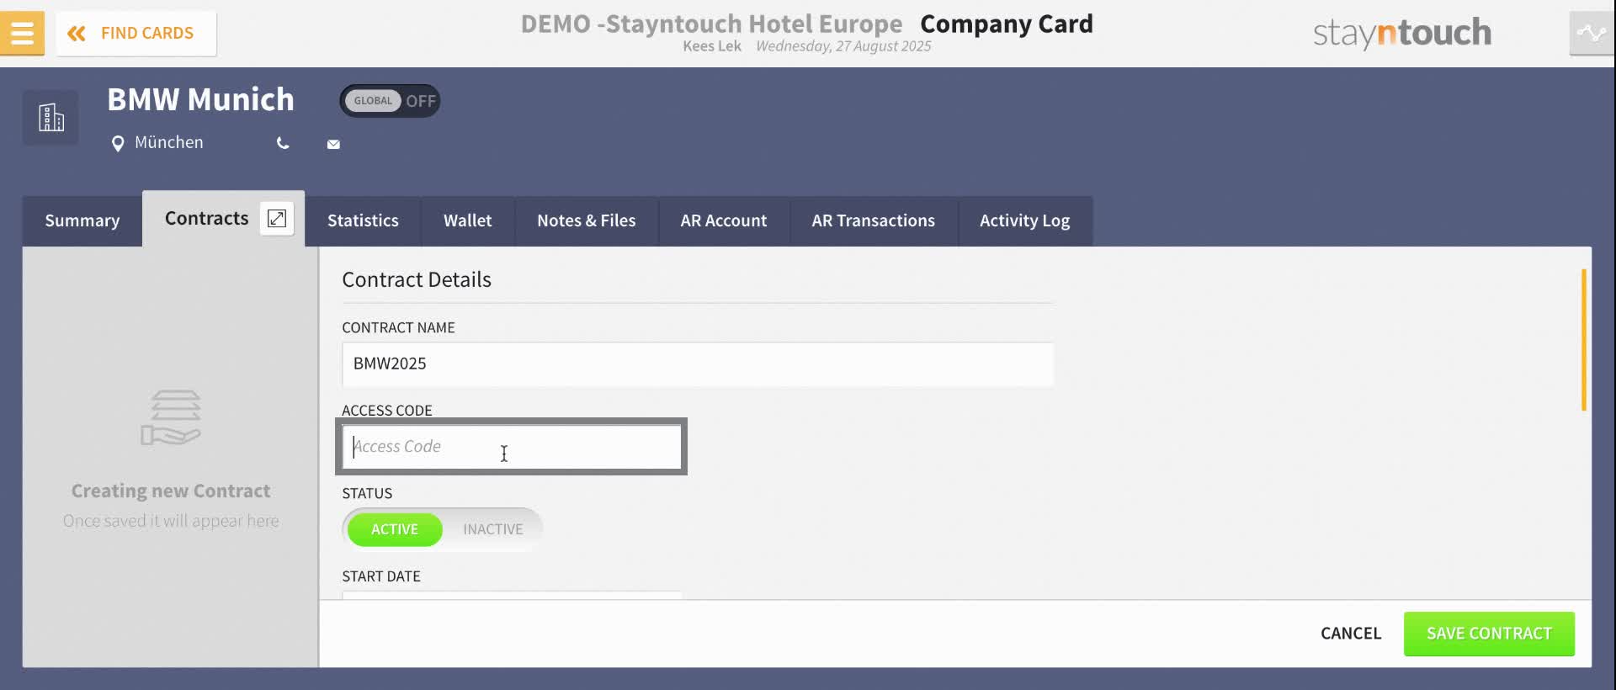The height and width of the screenshot is (690, 1616).
Task: Click the orange scrollbar in Contract Details
Action: 1584,340
